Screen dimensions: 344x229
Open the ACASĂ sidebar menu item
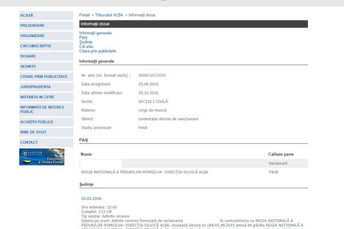(x=27, y=15)
